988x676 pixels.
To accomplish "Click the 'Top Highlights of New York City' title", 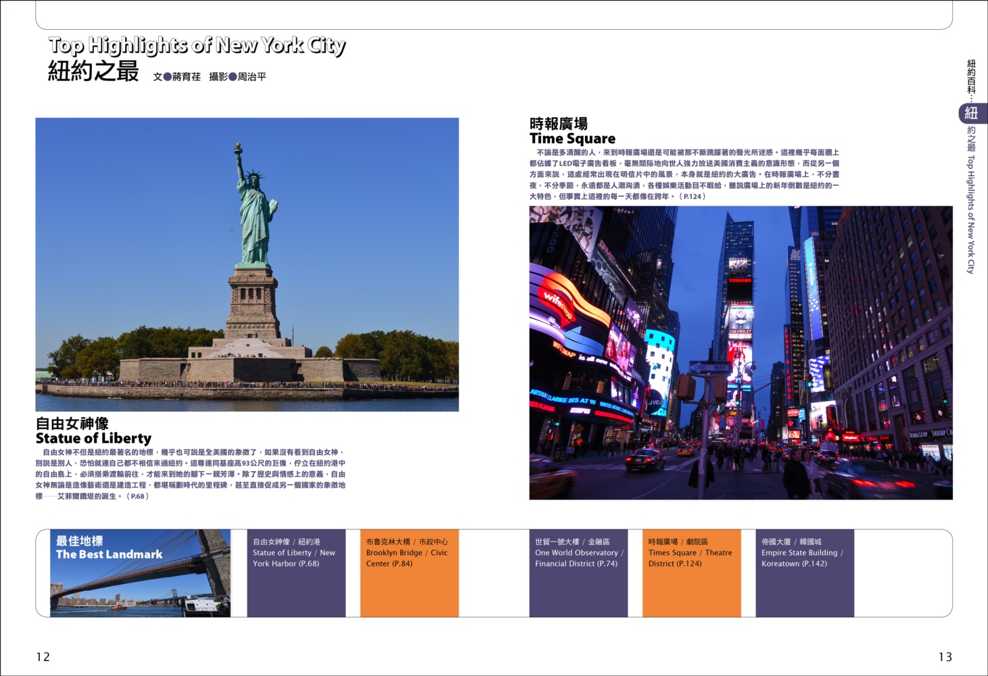I will (x=197, y=45).
